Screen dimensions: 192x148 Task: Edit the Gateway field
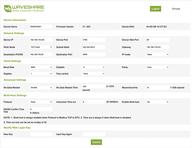158,47
